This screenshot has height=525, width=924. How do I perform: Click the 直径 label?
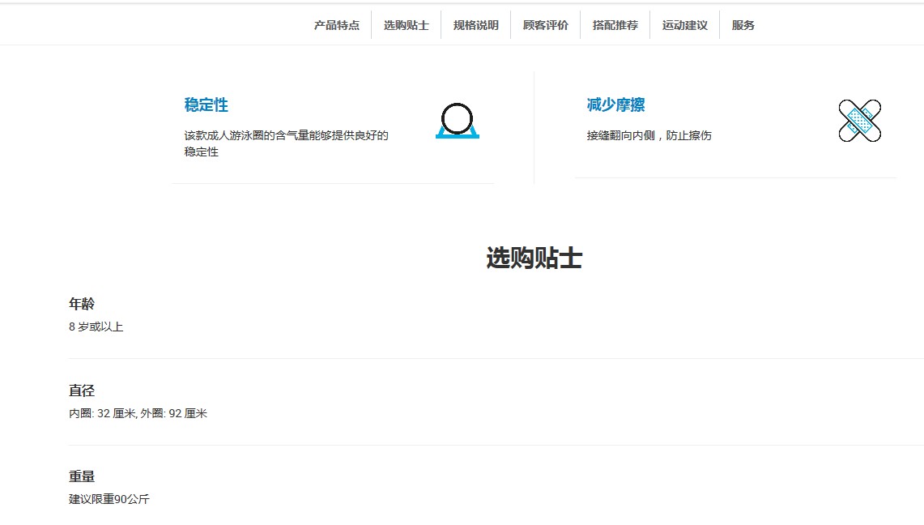(81, 391)
